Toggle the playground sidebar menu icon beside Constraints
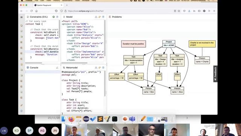Viewport: 241px width, 136px height. click(21, 17)
